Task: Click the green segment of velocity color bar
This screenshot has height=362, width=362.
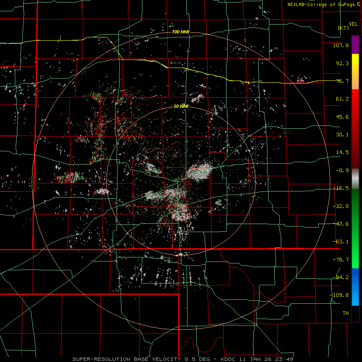Action: point(355,228)
